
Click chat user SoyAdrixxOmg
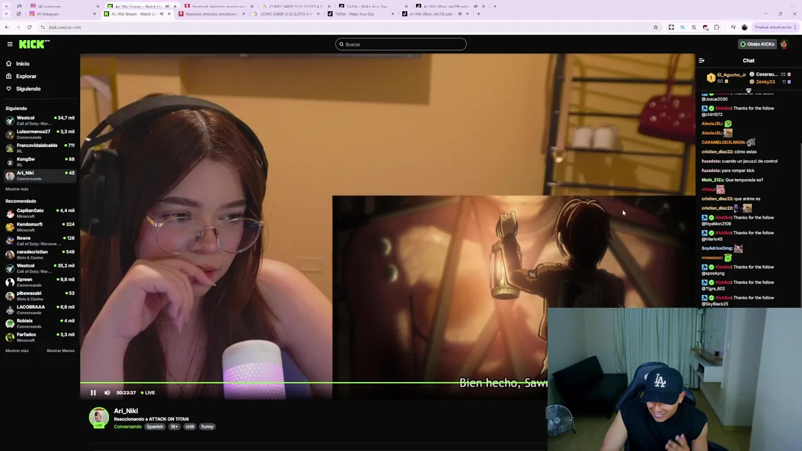coord(717,248)
